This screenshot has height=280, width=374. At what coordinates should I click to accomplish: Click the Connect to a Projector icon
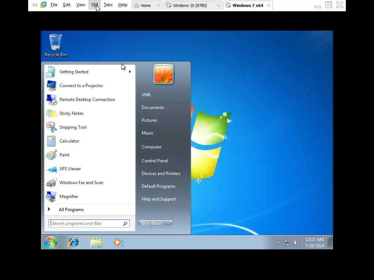pyautogui.click(x=51, y=86)
